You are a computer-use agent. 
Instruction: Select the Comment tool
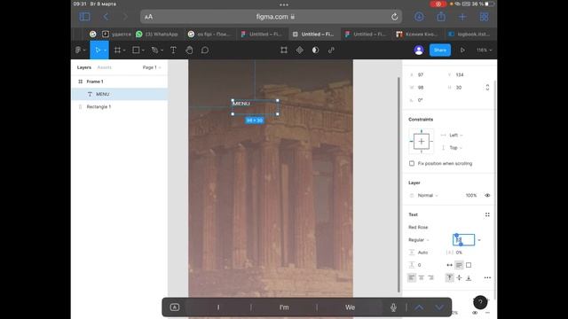[205, 51]
